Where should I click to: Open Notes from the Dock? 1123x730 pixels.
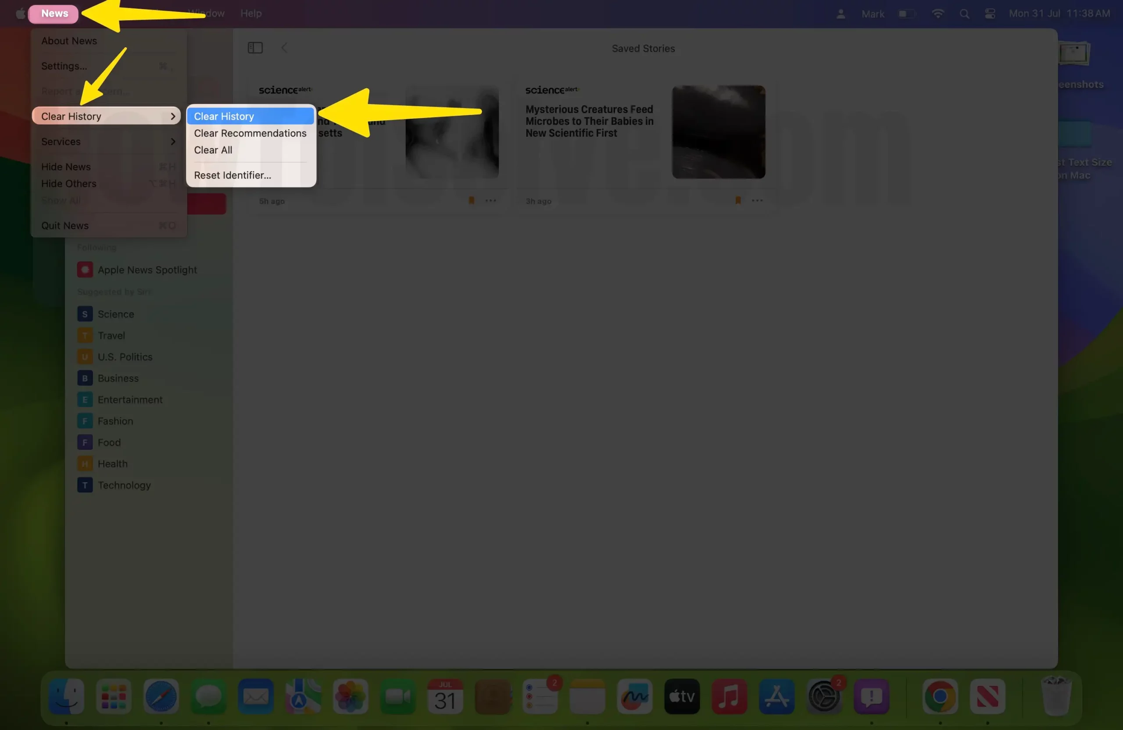[587, 697]
